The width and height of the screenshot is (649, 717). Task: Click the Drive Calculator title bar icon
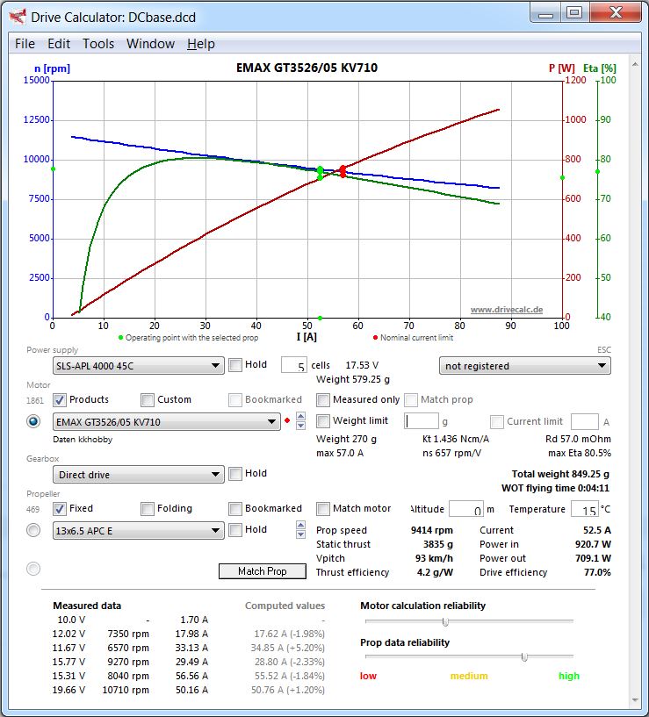(18, 15)
